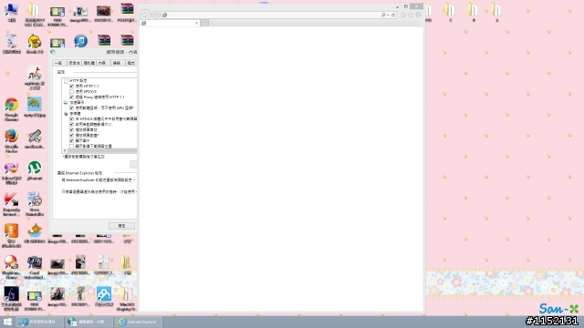This screenshot has height=328, width=584.
Task: Select the Computer desktop icon
Action: coord(12,12)
